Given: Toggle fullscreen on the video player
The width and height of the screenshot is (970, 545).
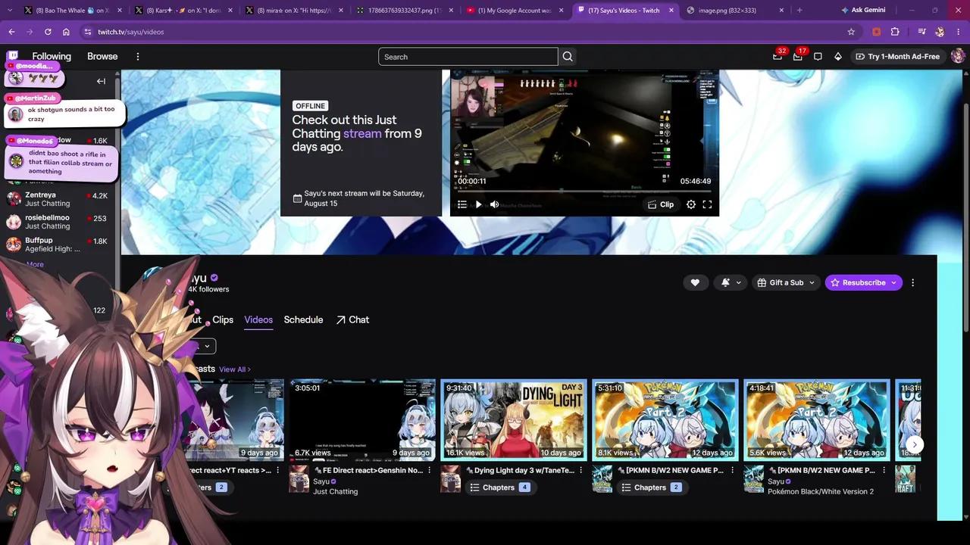Looking at the screenshot, I should click(x=707, y=204).
